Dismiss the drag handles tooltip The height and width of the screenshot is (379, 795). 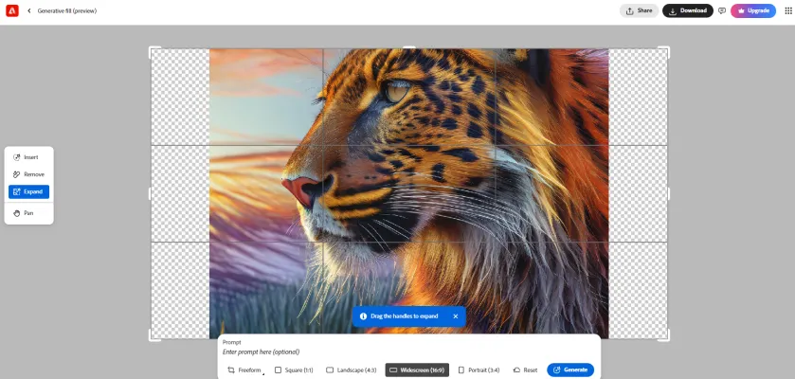pyautogui.click(x=455, y=316)
